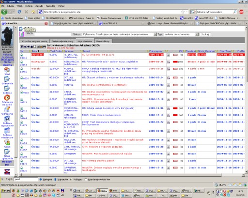Sort by the Temat column header
The image size is (248, 198).
pyautogui.click(x=86, y=51)
